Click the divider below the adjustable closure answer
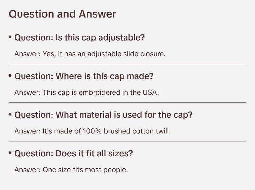Screen dimensions: 255x190 point(127,64)
